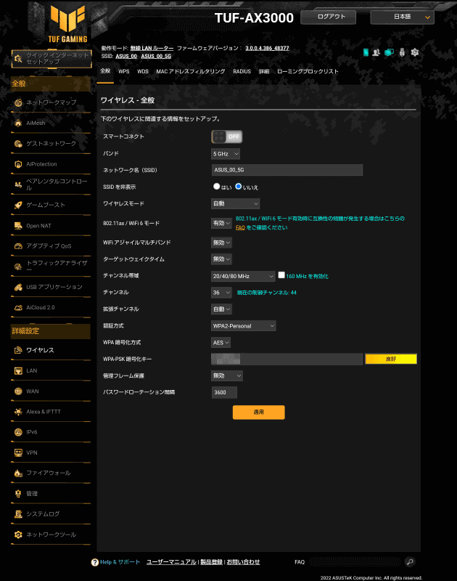Open the USB アプリケーション icon

[18, 287]
